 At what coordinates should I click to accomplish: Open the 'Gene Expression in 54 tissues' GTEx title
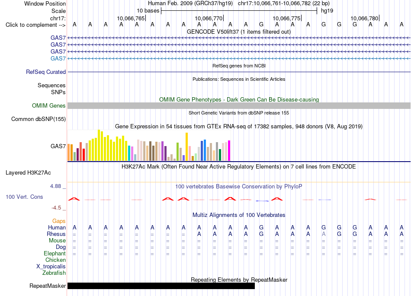pyautogui.click(x=239, y=127)
